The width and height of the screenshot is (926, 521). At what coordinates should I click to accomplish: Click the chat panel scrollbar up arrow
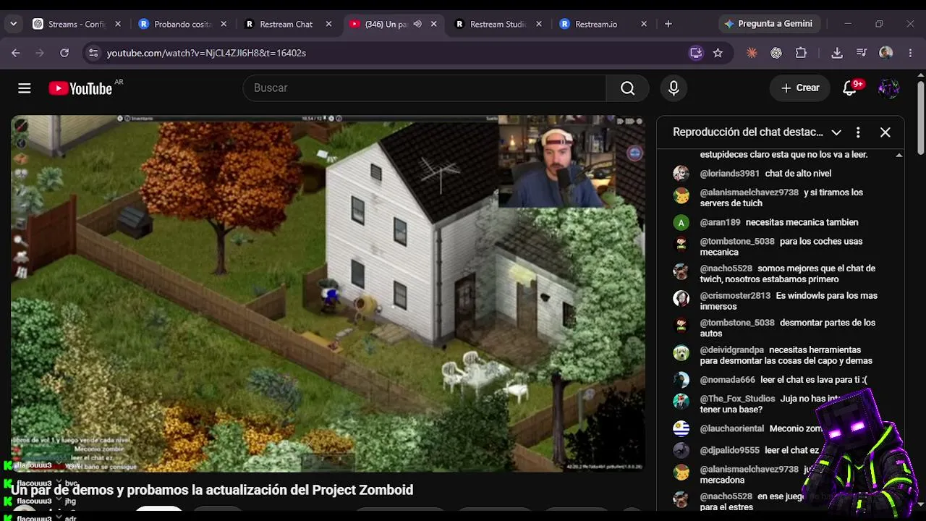pos(899,156)
